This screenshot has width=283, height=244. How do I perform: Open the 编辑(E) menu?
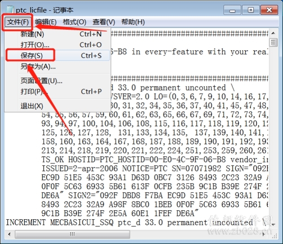[46, 22]
